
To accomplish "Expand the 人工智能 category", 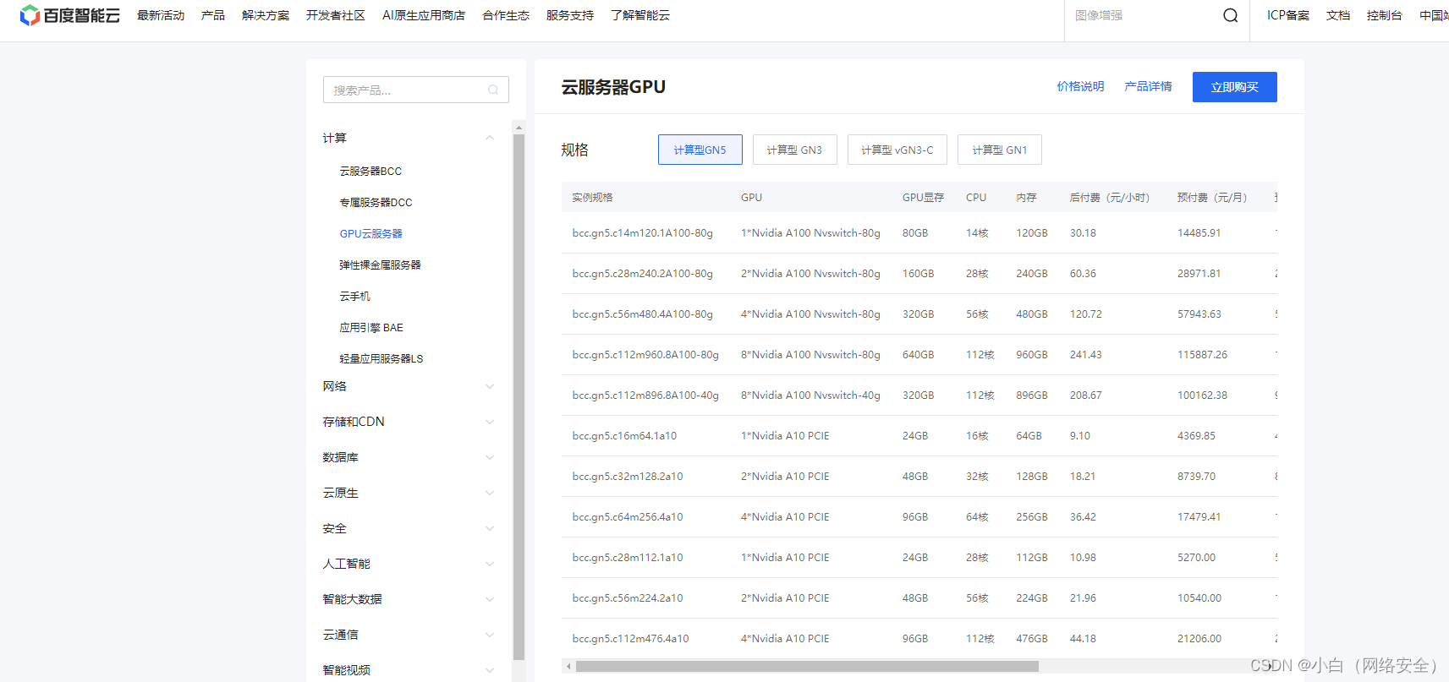I will pyautogui.click(x=490, y=564).
